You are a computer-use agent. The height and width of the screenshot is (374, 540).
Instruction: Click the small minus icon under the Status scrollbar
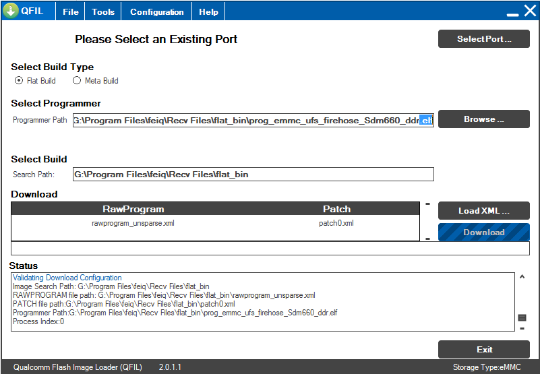(x=522, y=329)
